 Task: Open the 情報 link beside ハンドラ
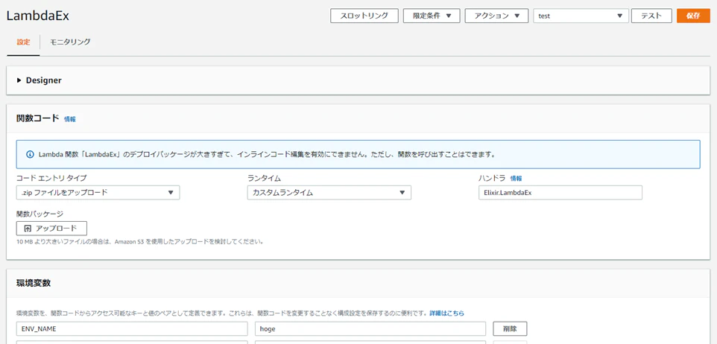[517, 179]
